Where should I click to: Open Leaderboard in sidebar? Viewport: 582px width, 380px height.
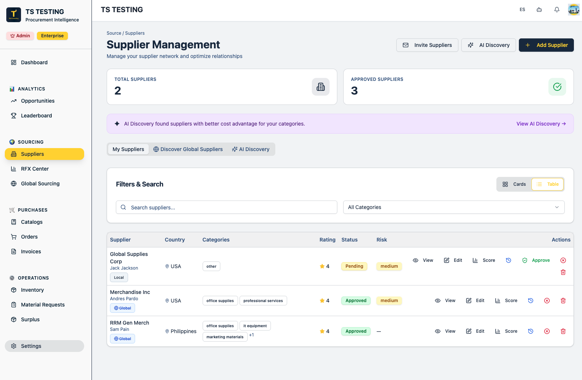pos(44,116)
